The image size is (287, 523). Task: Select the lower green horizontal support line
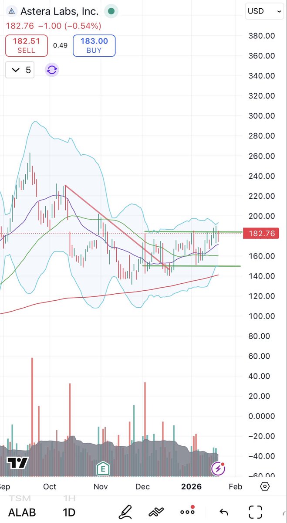tap(192, 266)
